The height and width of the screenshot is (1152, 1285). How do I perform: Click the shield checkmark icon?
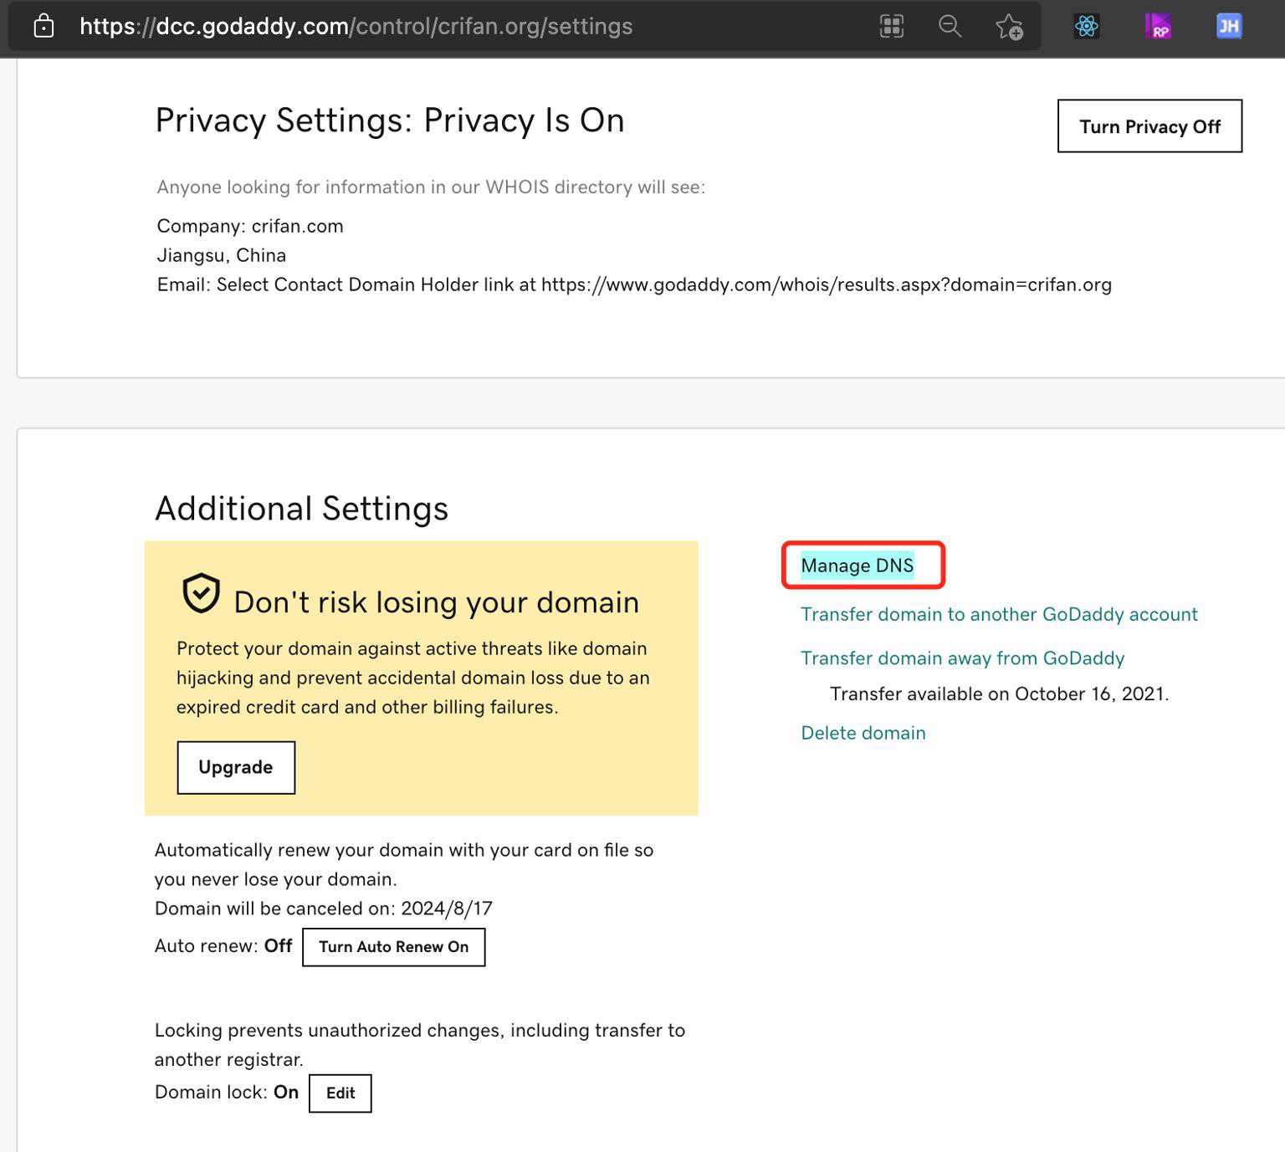click(201, 593)
